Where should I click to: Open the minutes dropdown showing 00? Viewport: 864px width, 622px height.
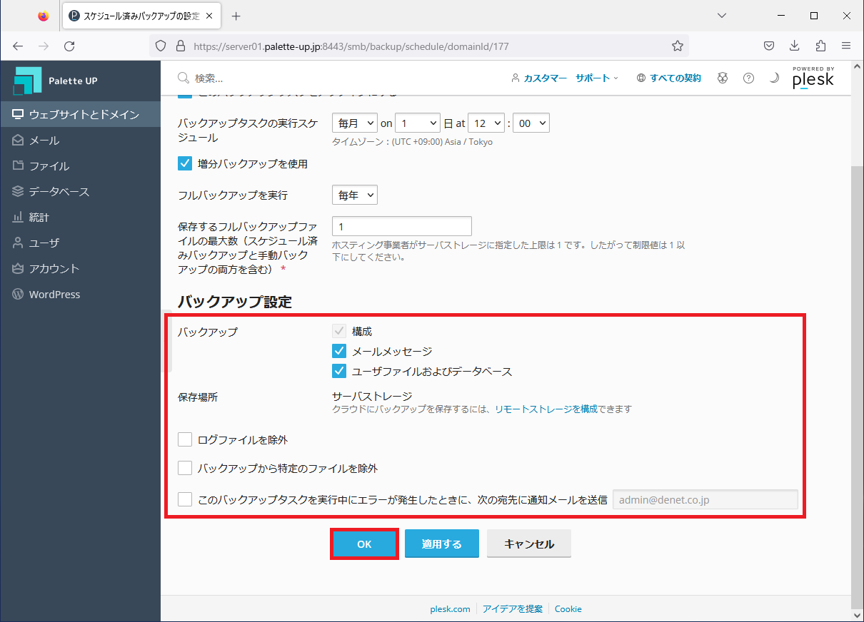click(x=531, y=123)
